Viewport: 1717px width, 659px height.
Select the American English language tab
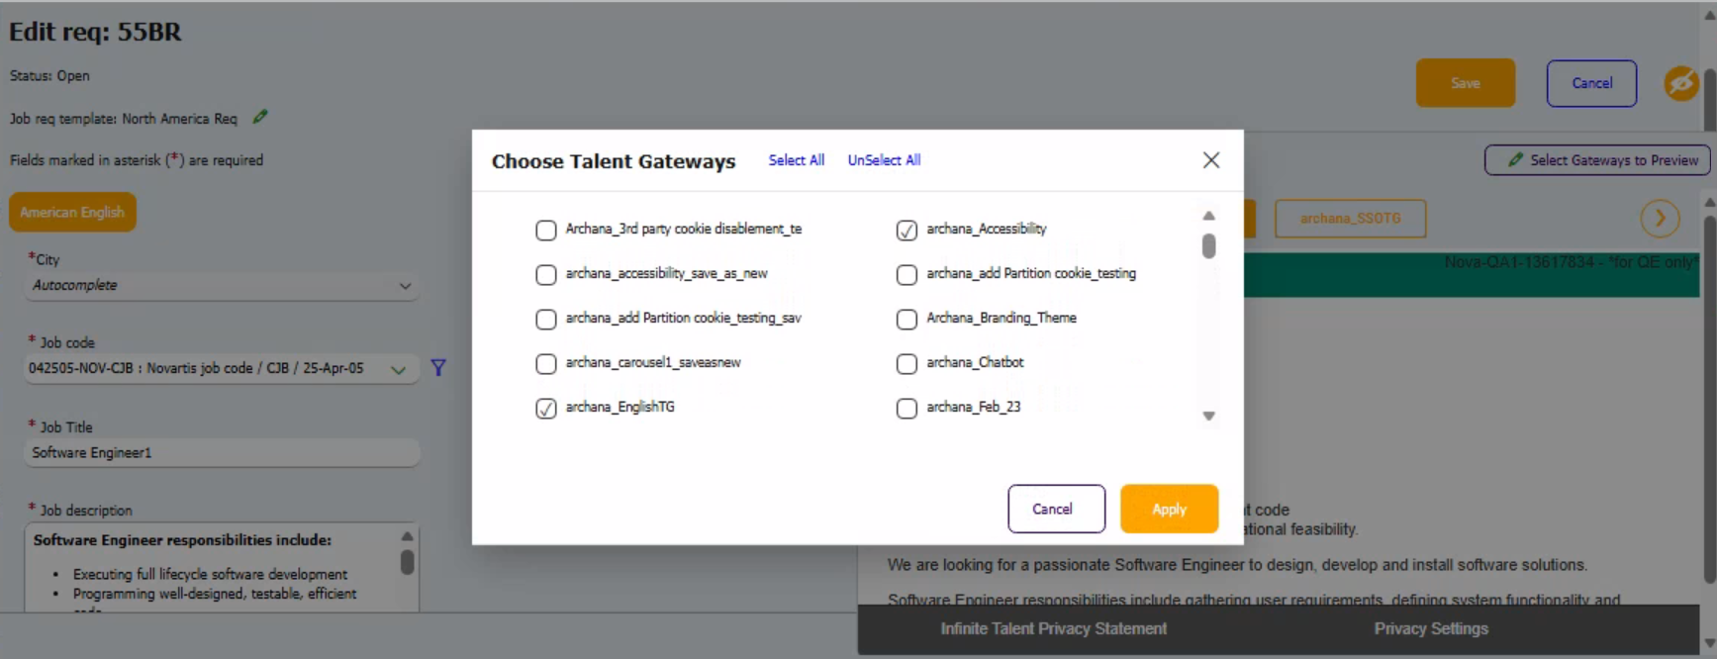72,213
